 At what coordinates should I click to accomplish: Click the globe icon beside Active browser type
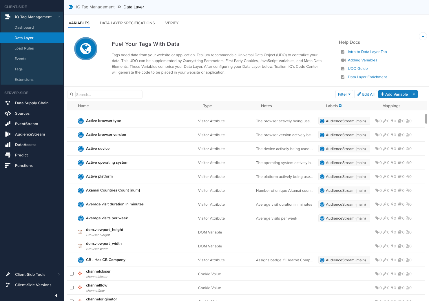[x=81, y=121]
